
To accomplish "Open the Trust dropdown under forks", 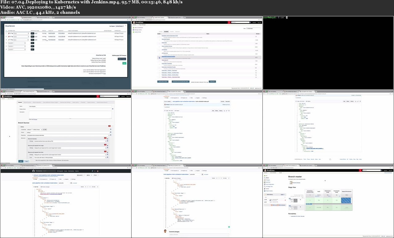I will tap(70, 158).
